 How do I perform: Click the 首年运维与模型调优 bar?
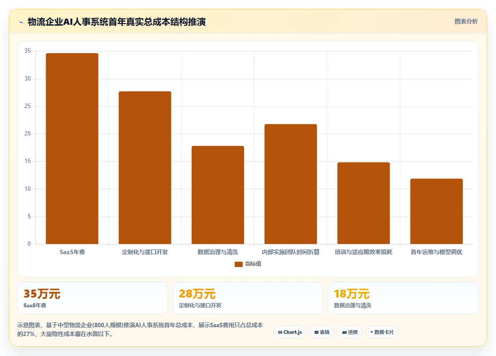437,211
